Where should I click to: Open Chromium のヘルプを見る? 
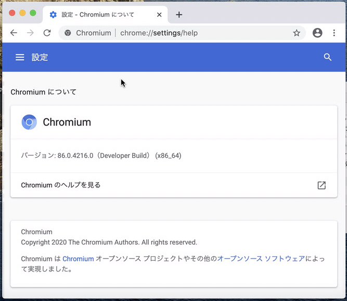(61, 185)
